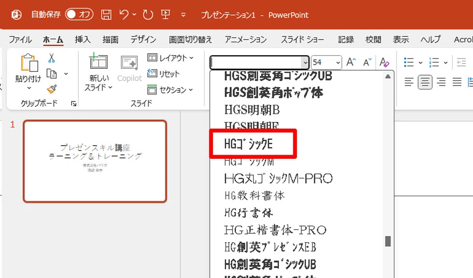Click the numbered list icon
The width and height of the screenshot is (473, 278).
point(434,62)
